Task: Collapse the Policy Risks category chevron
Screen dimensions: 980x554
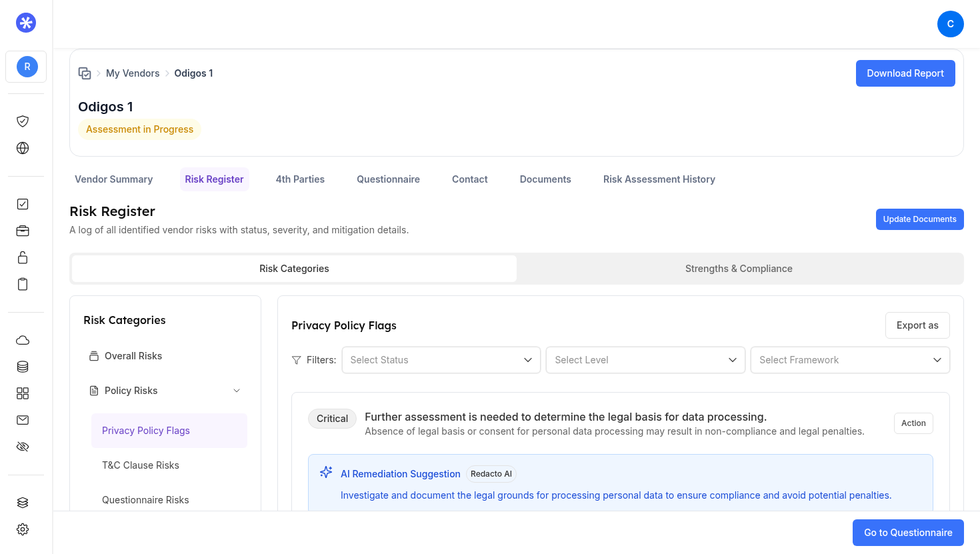Action: coord(237,391)
